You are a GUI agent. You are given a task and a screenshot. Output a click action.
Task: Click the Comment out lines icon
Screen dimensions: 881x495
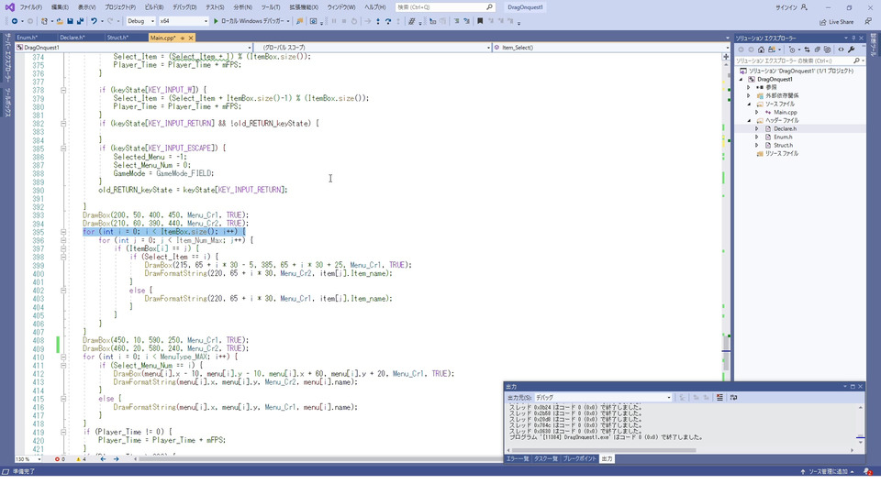pos(456,21)
